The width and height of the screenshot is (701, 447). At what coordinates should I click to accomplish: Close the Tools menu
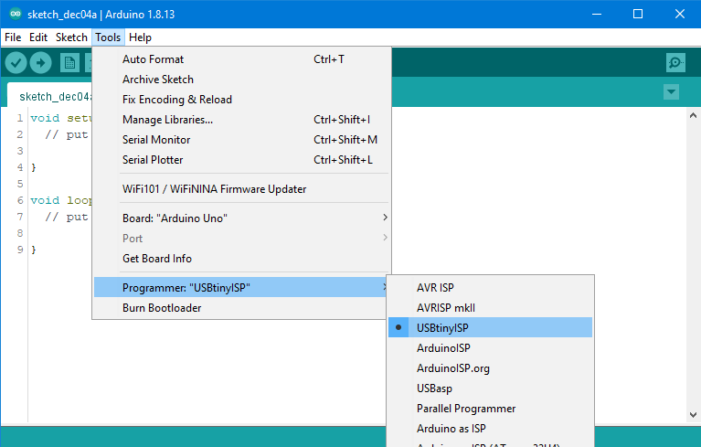[x=108, y=37]
